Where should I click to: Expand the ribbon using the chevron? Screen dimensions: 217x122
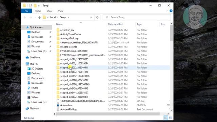166,11
